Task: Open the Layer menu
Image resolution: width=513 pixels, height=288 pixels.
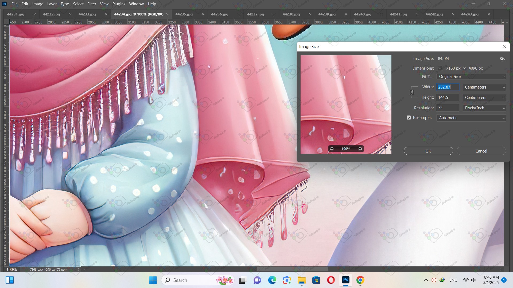Action: coord(52,4)
